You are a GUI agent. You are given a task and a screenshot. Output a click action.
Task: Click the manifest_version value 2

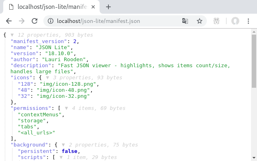(75, 41)
